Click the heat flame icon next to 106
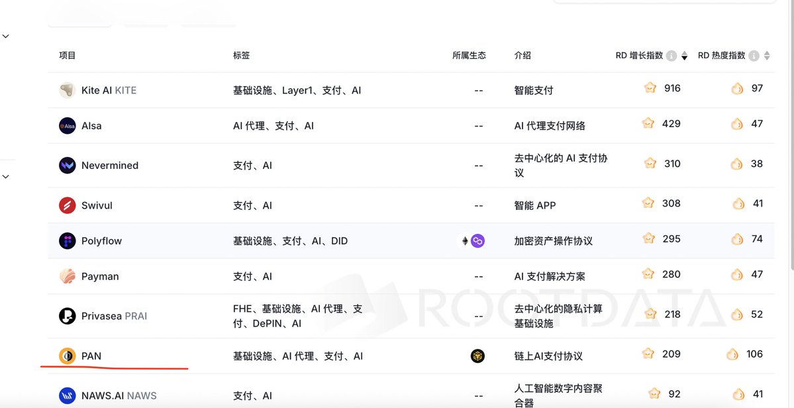794x408 pixels. [732, 354]
